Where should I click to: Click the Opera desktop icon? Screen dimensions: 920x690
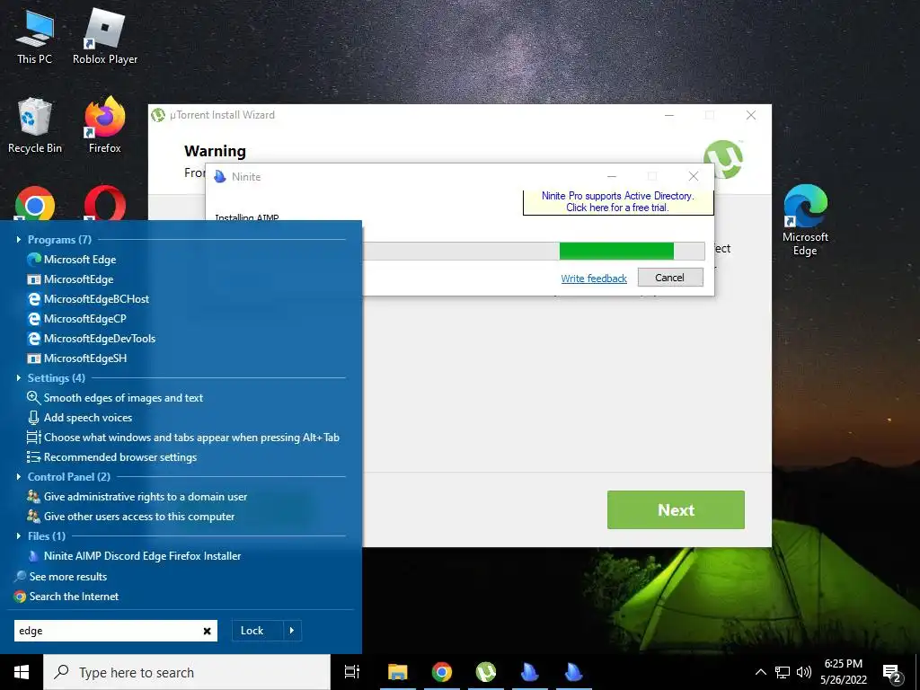105,204
